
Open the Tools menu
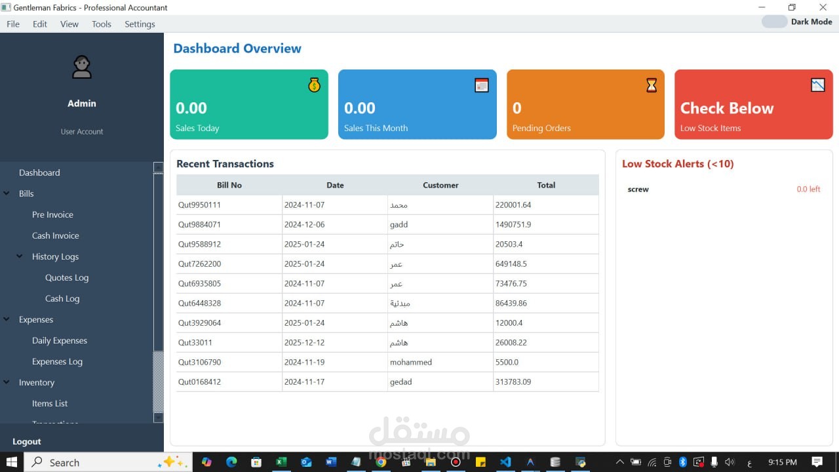point(102,24)
